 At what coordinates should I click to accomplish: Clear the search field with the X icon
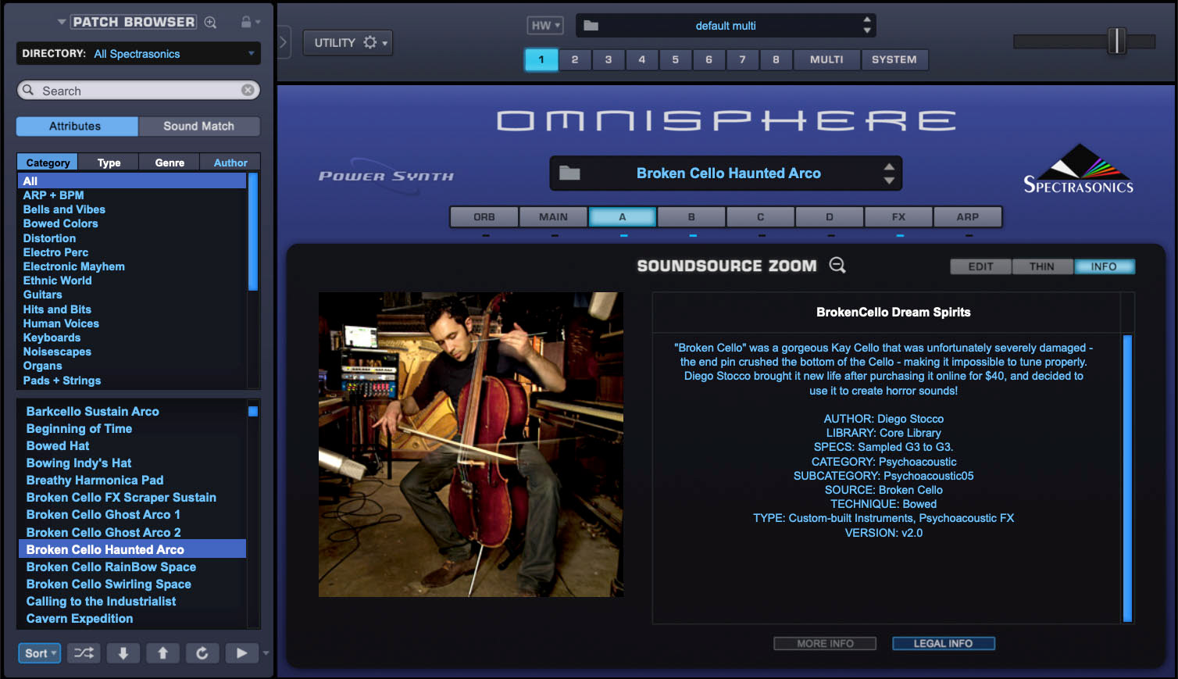pyautogui.click(x=248, y=90)
